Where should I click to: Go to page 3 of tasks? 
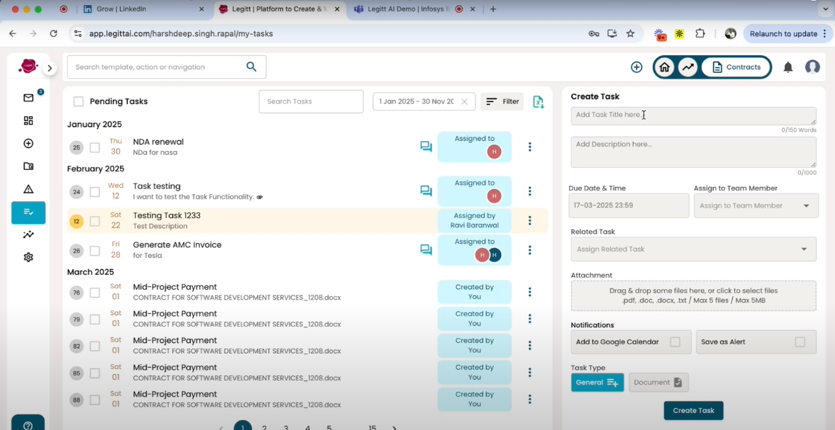tap(286, 426)
